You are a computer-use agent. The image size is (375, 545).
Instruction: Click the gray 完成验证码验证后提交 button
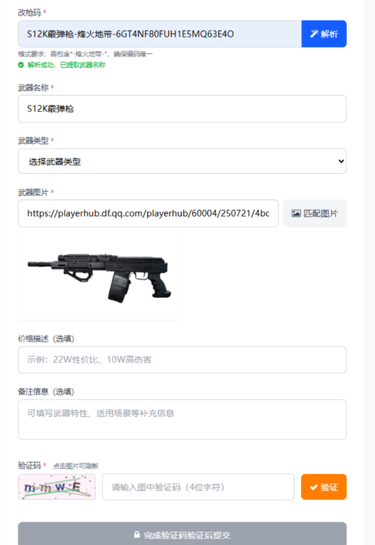[x=182, y=534]
